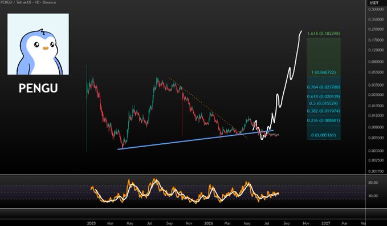Click the Jul label before 2026
This screenshot has height=226, width=387.
coord(149,223)
